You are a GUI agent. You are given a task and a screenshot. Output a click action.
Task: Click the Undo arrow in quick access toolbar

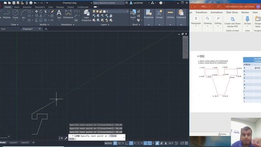pyautogui.click(x=35, y=3)
